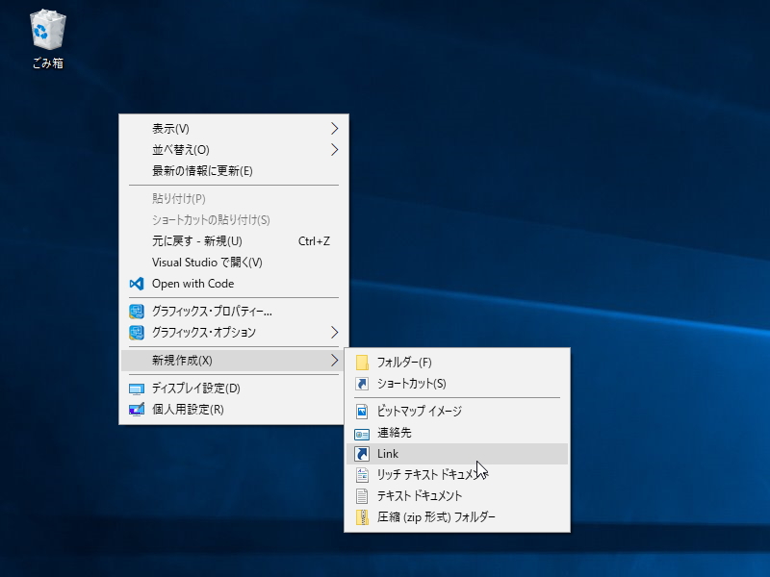Click the zipped folder icon
Screen dimensions: 770x577
point(360,516)
